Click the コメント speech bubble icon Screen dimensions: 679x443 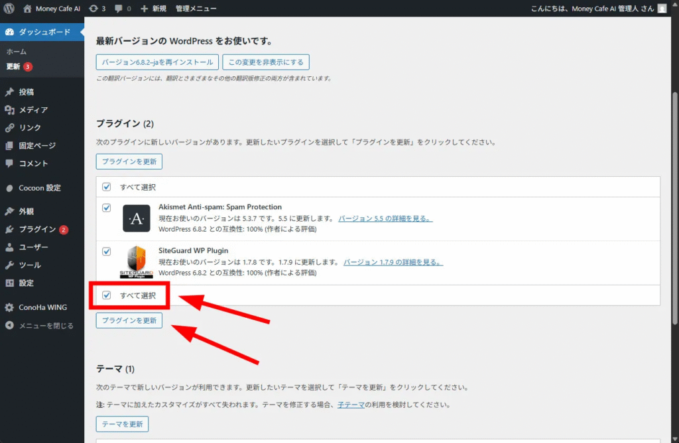tap(9, 163)
